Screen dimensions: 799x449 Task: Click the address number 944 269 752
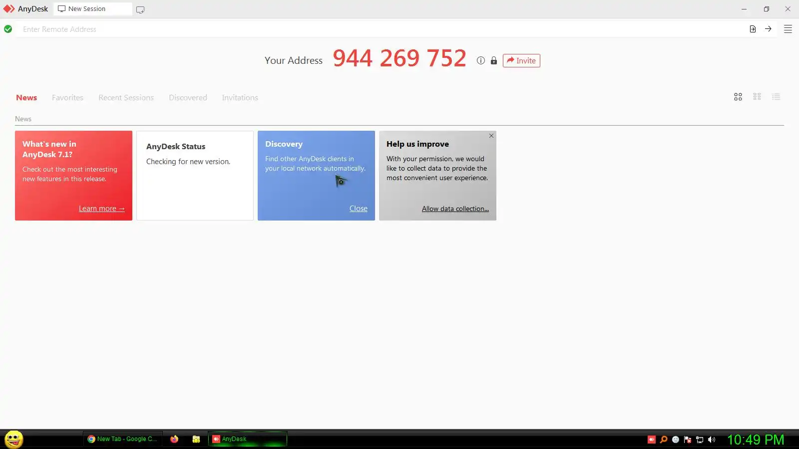point(399,58)
